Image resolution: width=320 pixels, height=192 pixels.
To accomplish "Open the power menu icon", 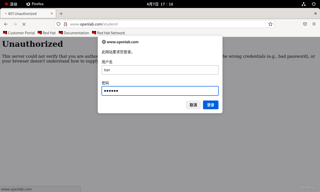I will point(314,4).
